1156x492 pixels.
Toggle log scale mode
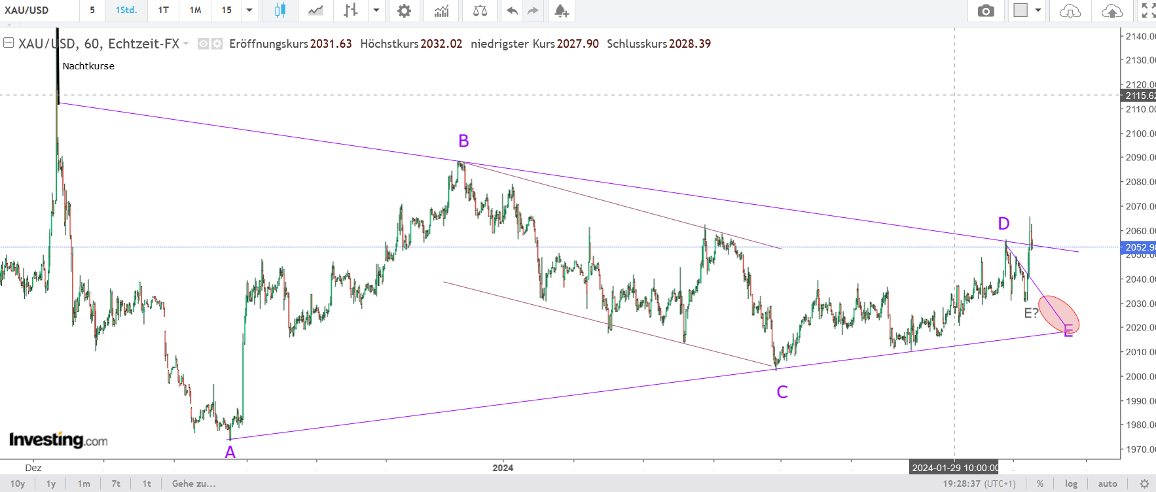1071,484
